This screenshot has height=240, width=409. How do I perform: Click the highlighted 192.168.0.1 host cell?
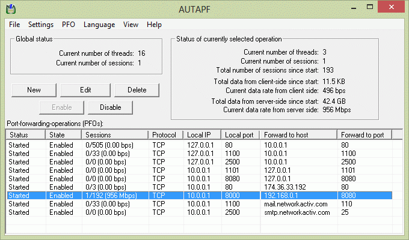pos(299,196)
